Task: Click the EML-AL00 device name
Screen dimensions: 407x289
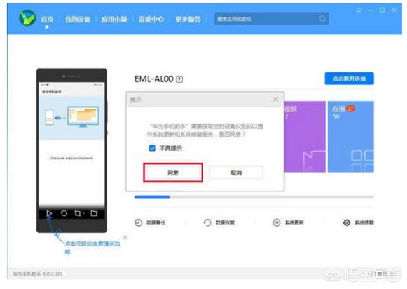Action: (x=154, y=79)
